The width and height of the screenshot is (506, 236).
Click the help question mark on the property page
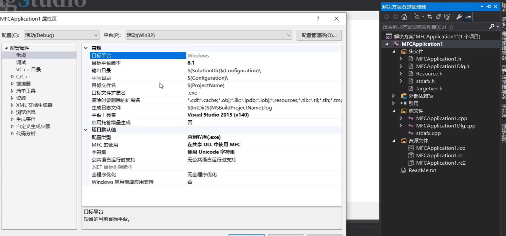pyautogui.click(x=318, y=19)
